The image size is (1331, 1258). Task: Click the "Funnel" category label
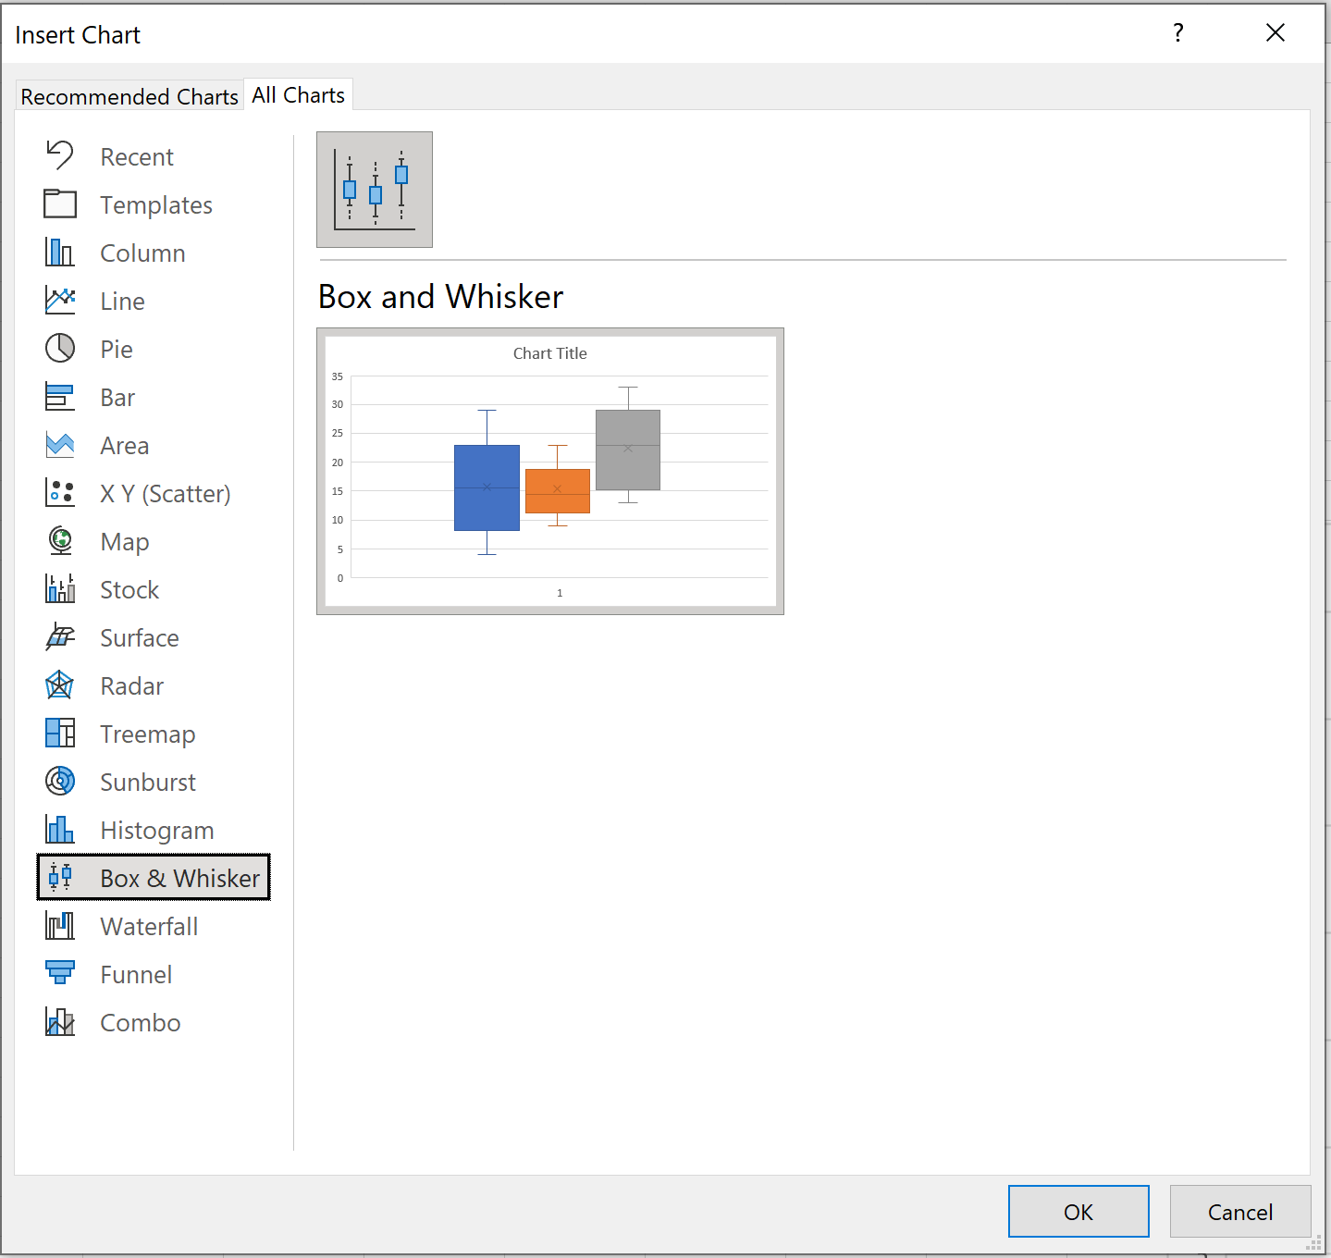[136, 975]
